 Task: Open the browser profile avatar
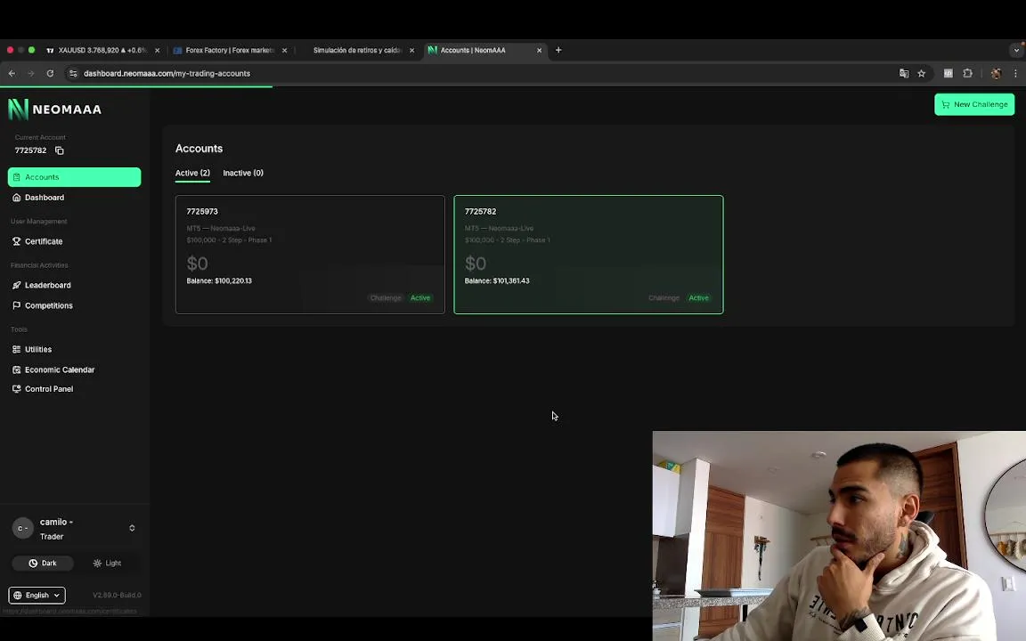click(995, 74)
